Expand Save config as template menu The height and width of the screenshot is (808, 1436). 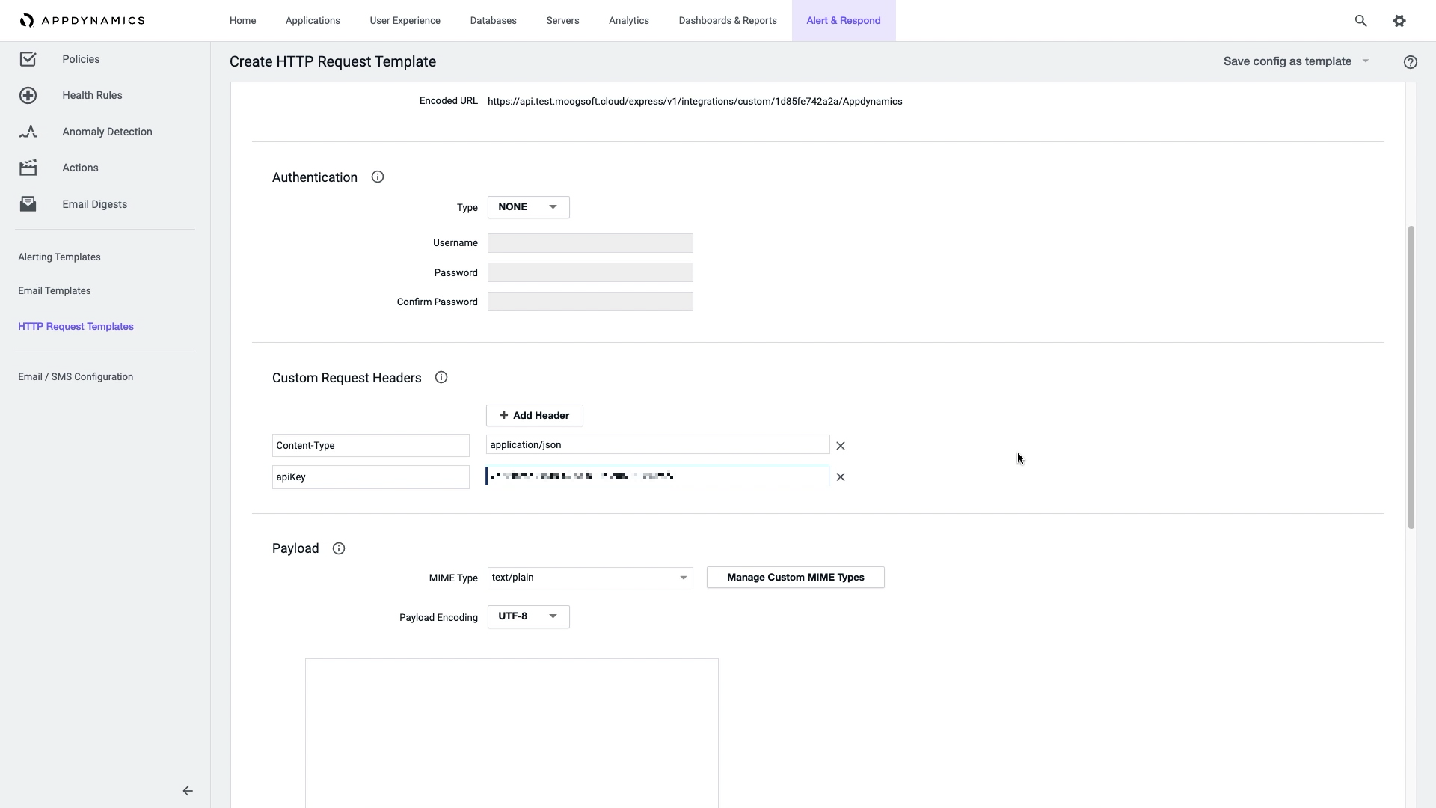(1296, 61)
